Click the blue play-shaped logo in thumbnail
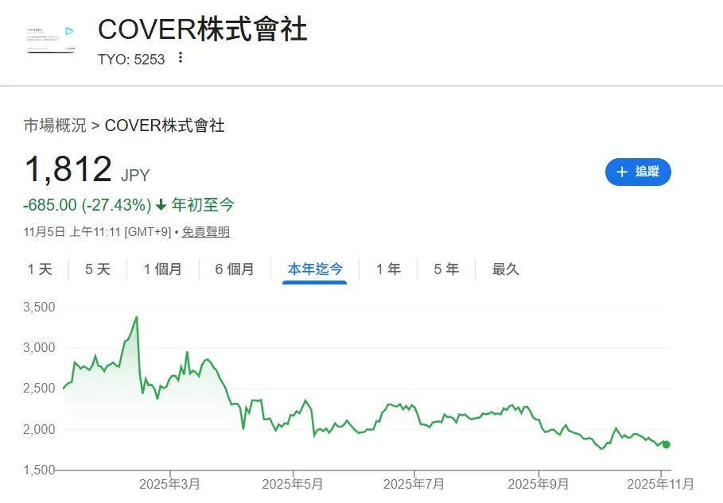The image size is (723, 503). [69, 32]
